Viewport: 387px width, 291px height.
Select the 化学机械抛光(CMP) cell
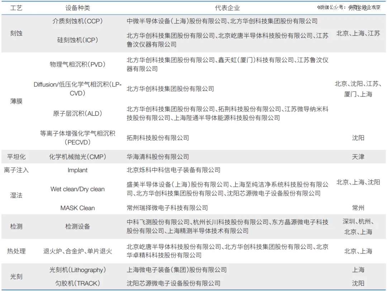coord(77,157)
